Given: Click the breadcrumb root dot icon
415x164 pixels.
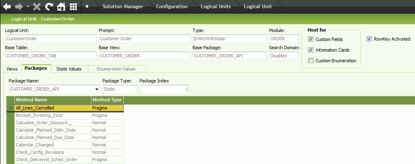Looking at the screenshot, I should (x=87, y=7).
